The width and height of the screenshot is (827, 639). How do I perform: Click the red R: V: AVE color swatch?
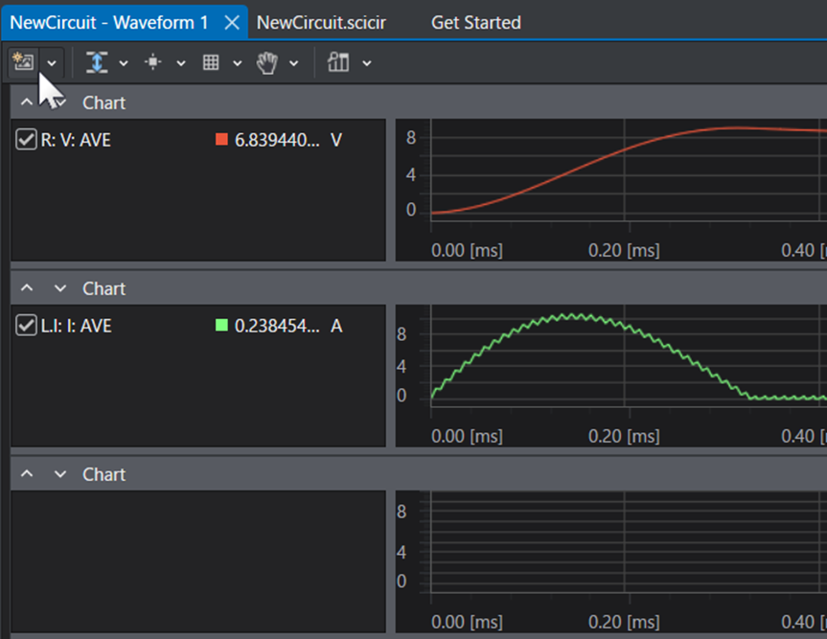point(221,139)
